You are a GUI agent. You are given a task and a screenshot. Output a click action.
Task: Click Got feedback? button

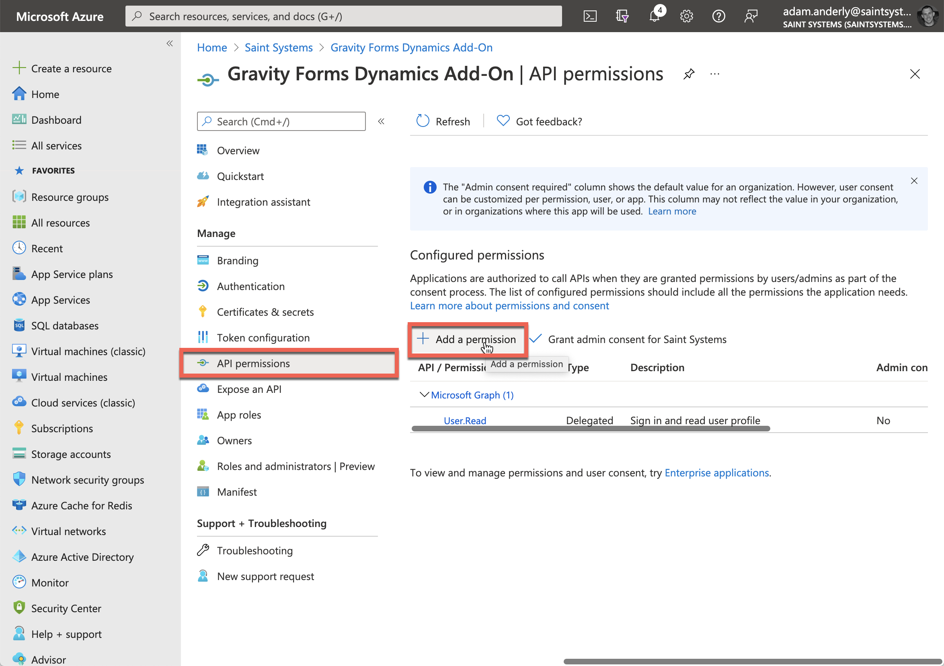tap(540, 121)
